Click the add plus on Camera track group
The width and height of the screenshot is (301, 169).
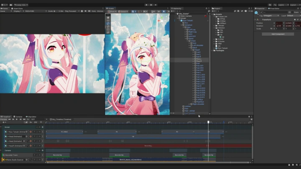[42, 150]
